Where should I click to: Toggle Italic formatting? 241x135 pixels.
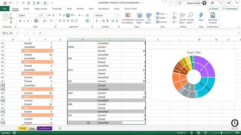click(x=24, y=21)
